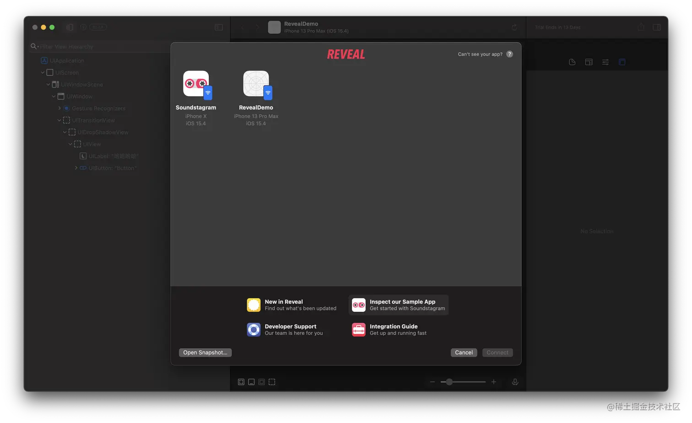Open New in Reveal update notes
This screenshot has height=423, width=692.
coord(292,305)
